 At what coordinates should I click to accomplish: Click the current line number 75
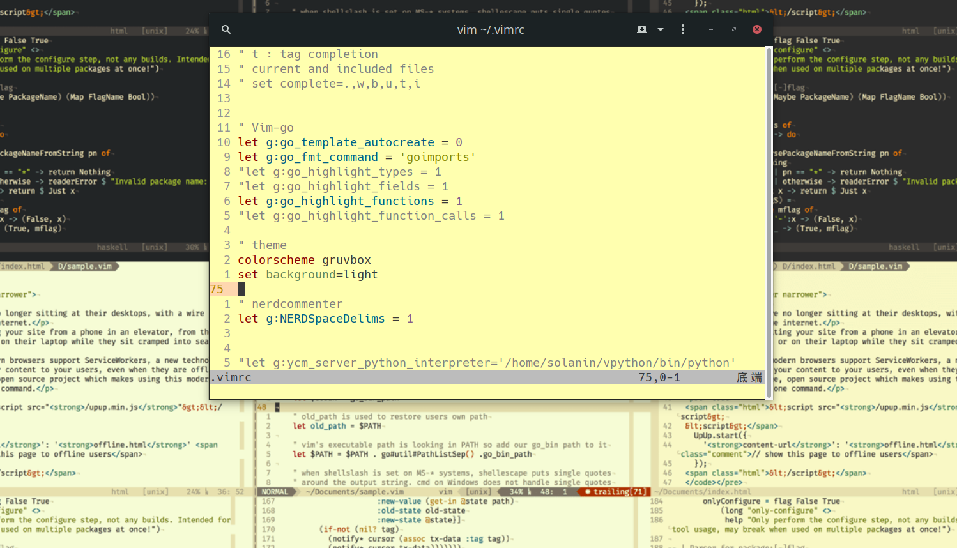click(217, 289)
